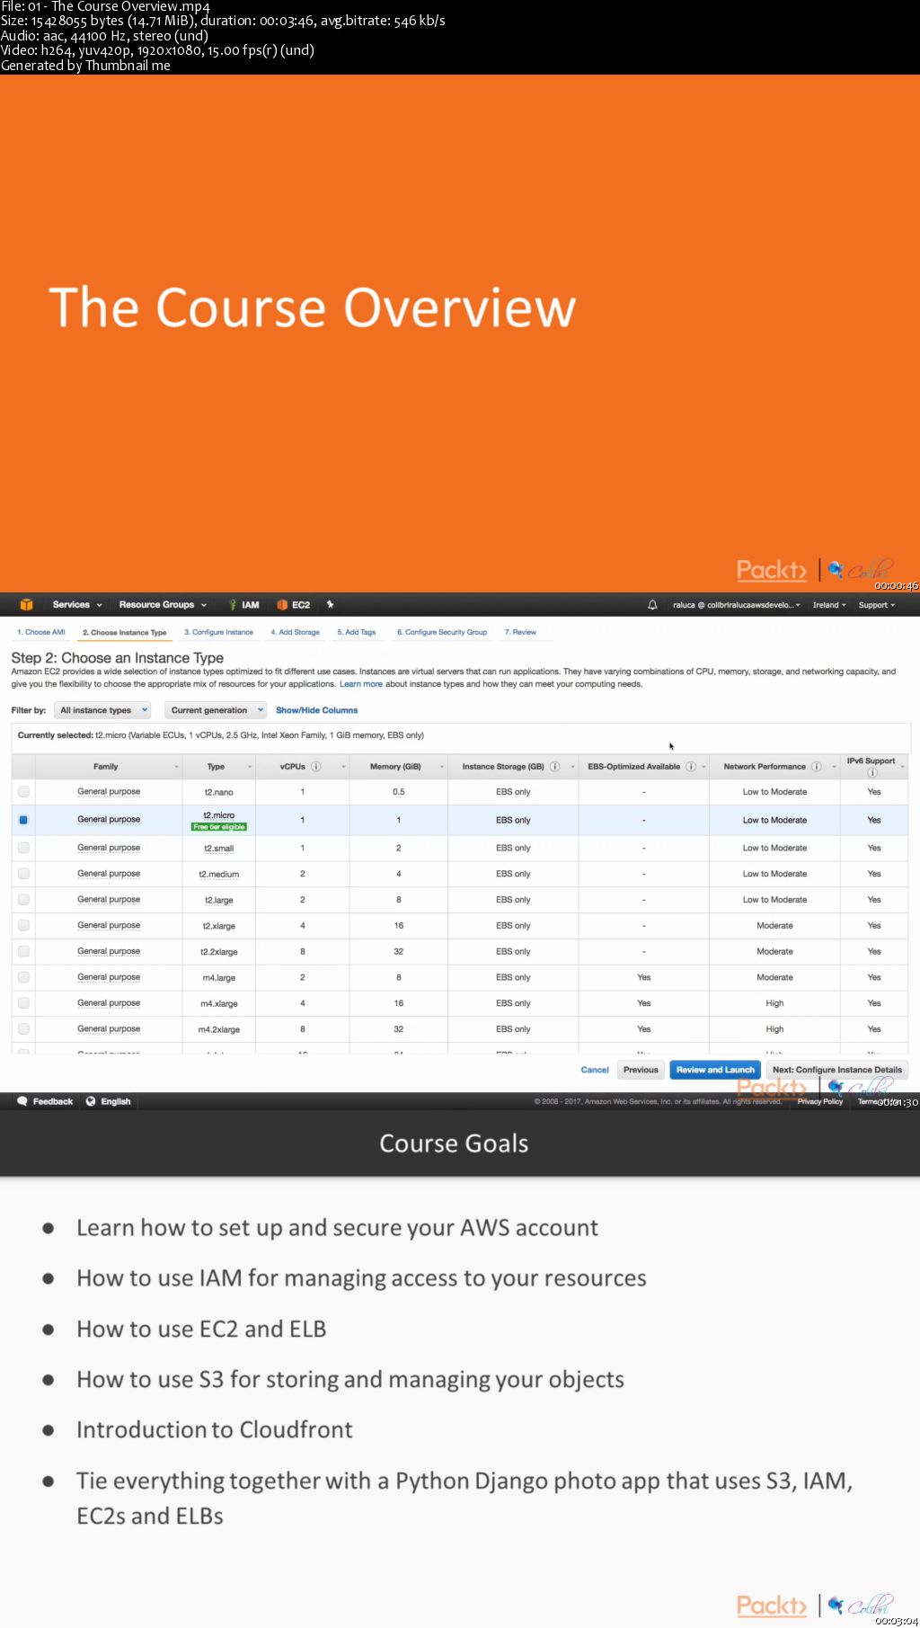Click the 'Currently selected: t2.micro' summary text

click(x=221, y=735)
